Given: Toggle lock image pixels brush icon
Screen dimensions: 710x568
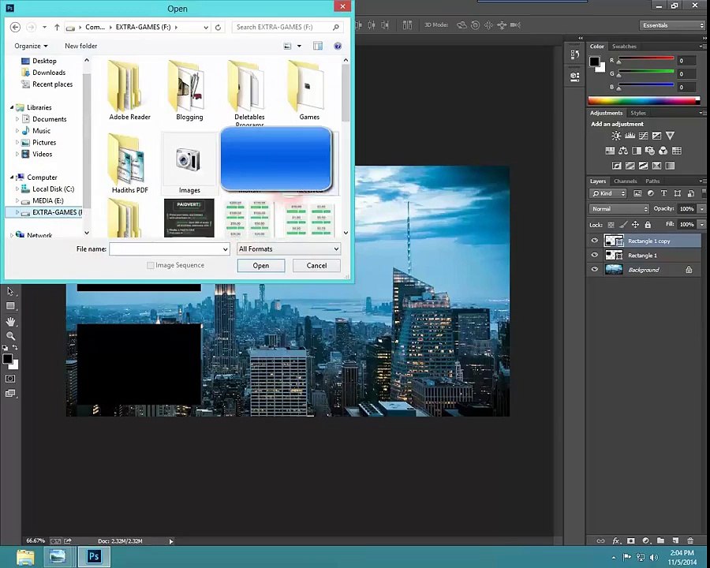Looking at the screenshot, I should coord(623,224).
